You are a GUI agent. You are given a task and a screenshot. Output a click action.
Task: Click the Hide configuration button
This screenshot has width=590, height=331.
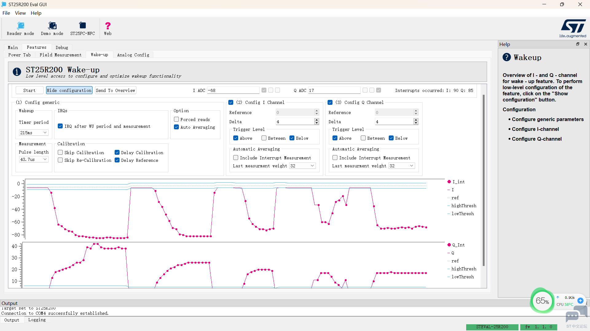coord(69,90)
